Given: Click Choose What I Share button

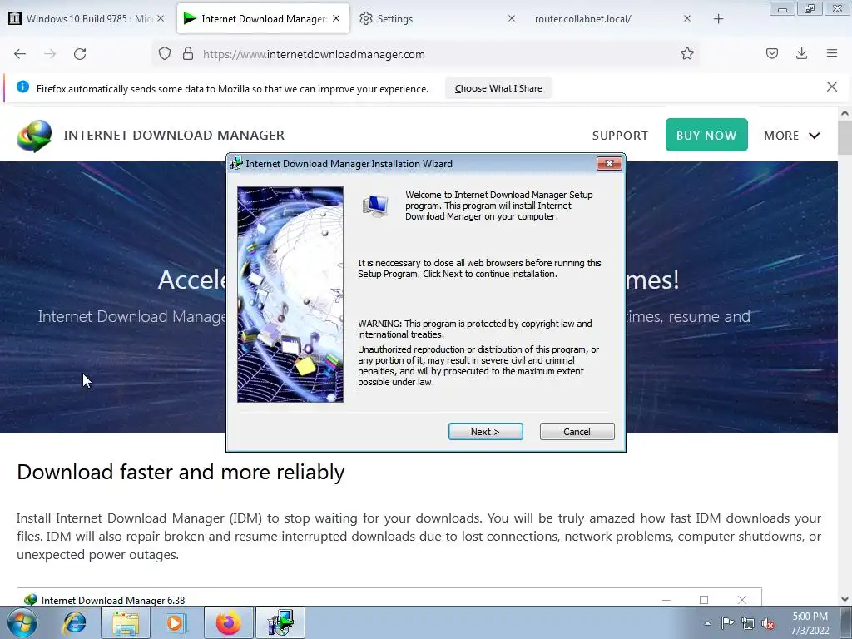Looking at the screenshot, I should coord(498,88).
